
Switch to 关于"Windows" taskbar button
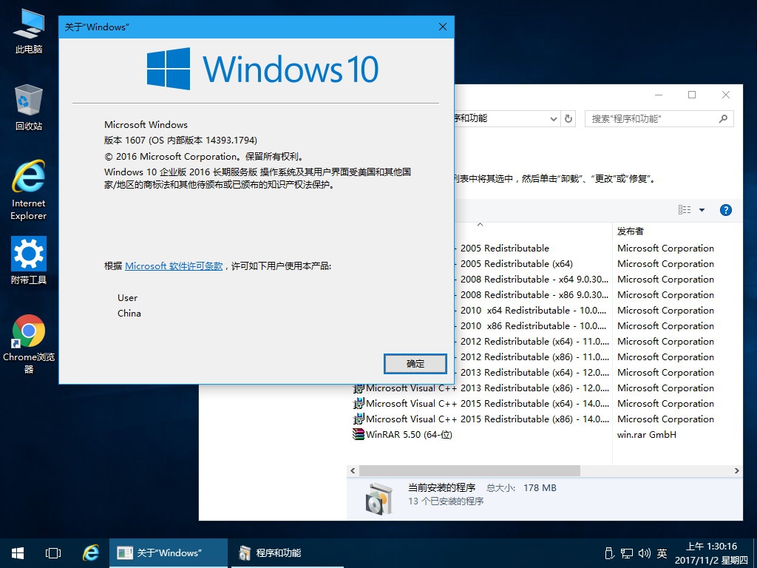(x=168, y=553)
